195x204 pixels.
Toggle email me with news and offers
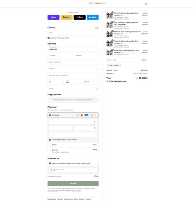[48, 38]
